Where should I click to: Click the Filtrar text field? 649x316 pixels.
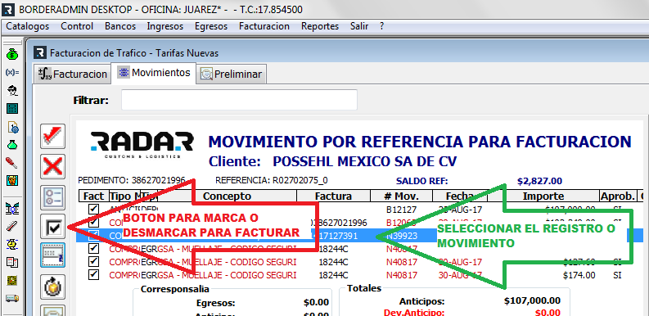tap(239, 100)
